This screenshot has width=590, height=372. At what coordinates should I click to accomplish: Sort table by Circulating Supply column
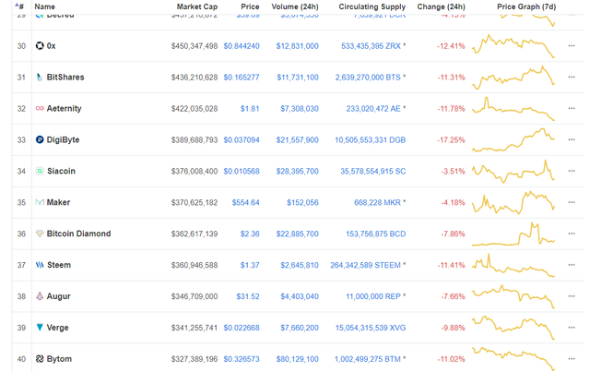(372, 6)
